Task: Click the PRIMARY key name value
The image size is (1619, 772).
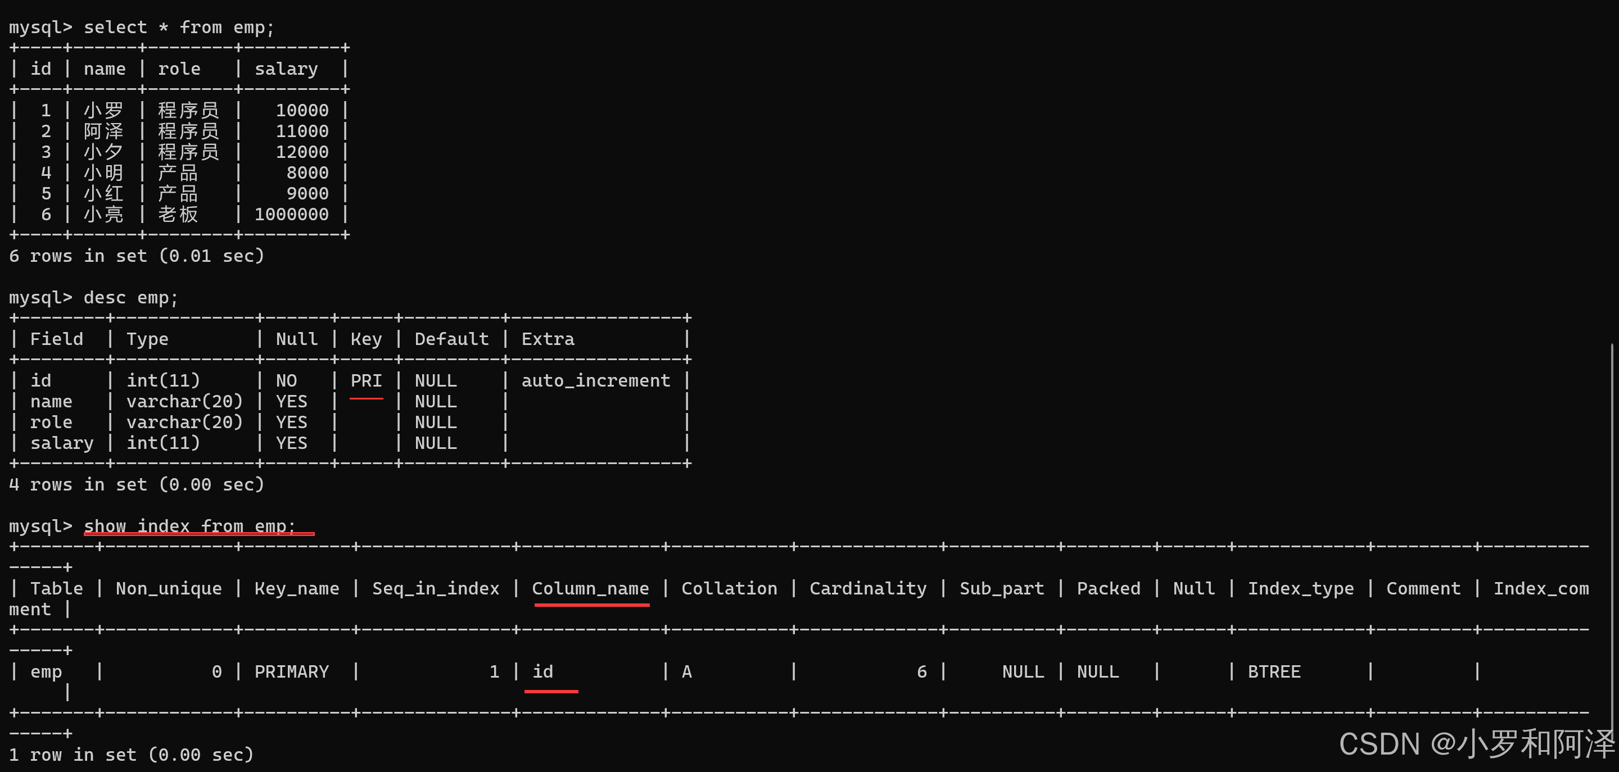Action: click(292, 672)
